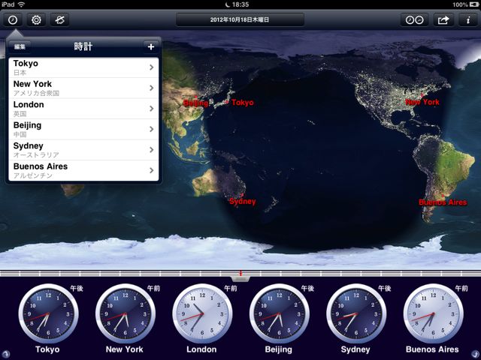
Task: Tap the Sydney analog clock
Action: 356,313
